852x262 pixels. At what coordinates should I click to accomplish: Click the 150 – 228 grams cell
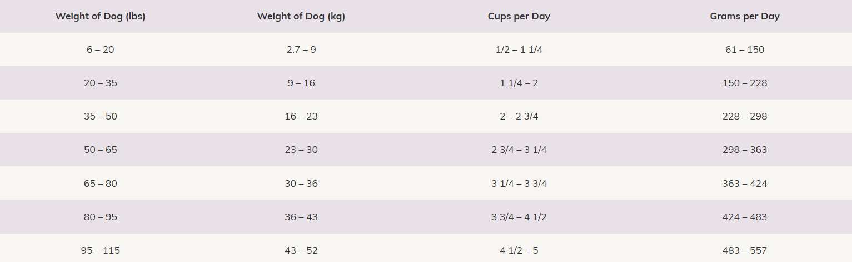point(744,83)
